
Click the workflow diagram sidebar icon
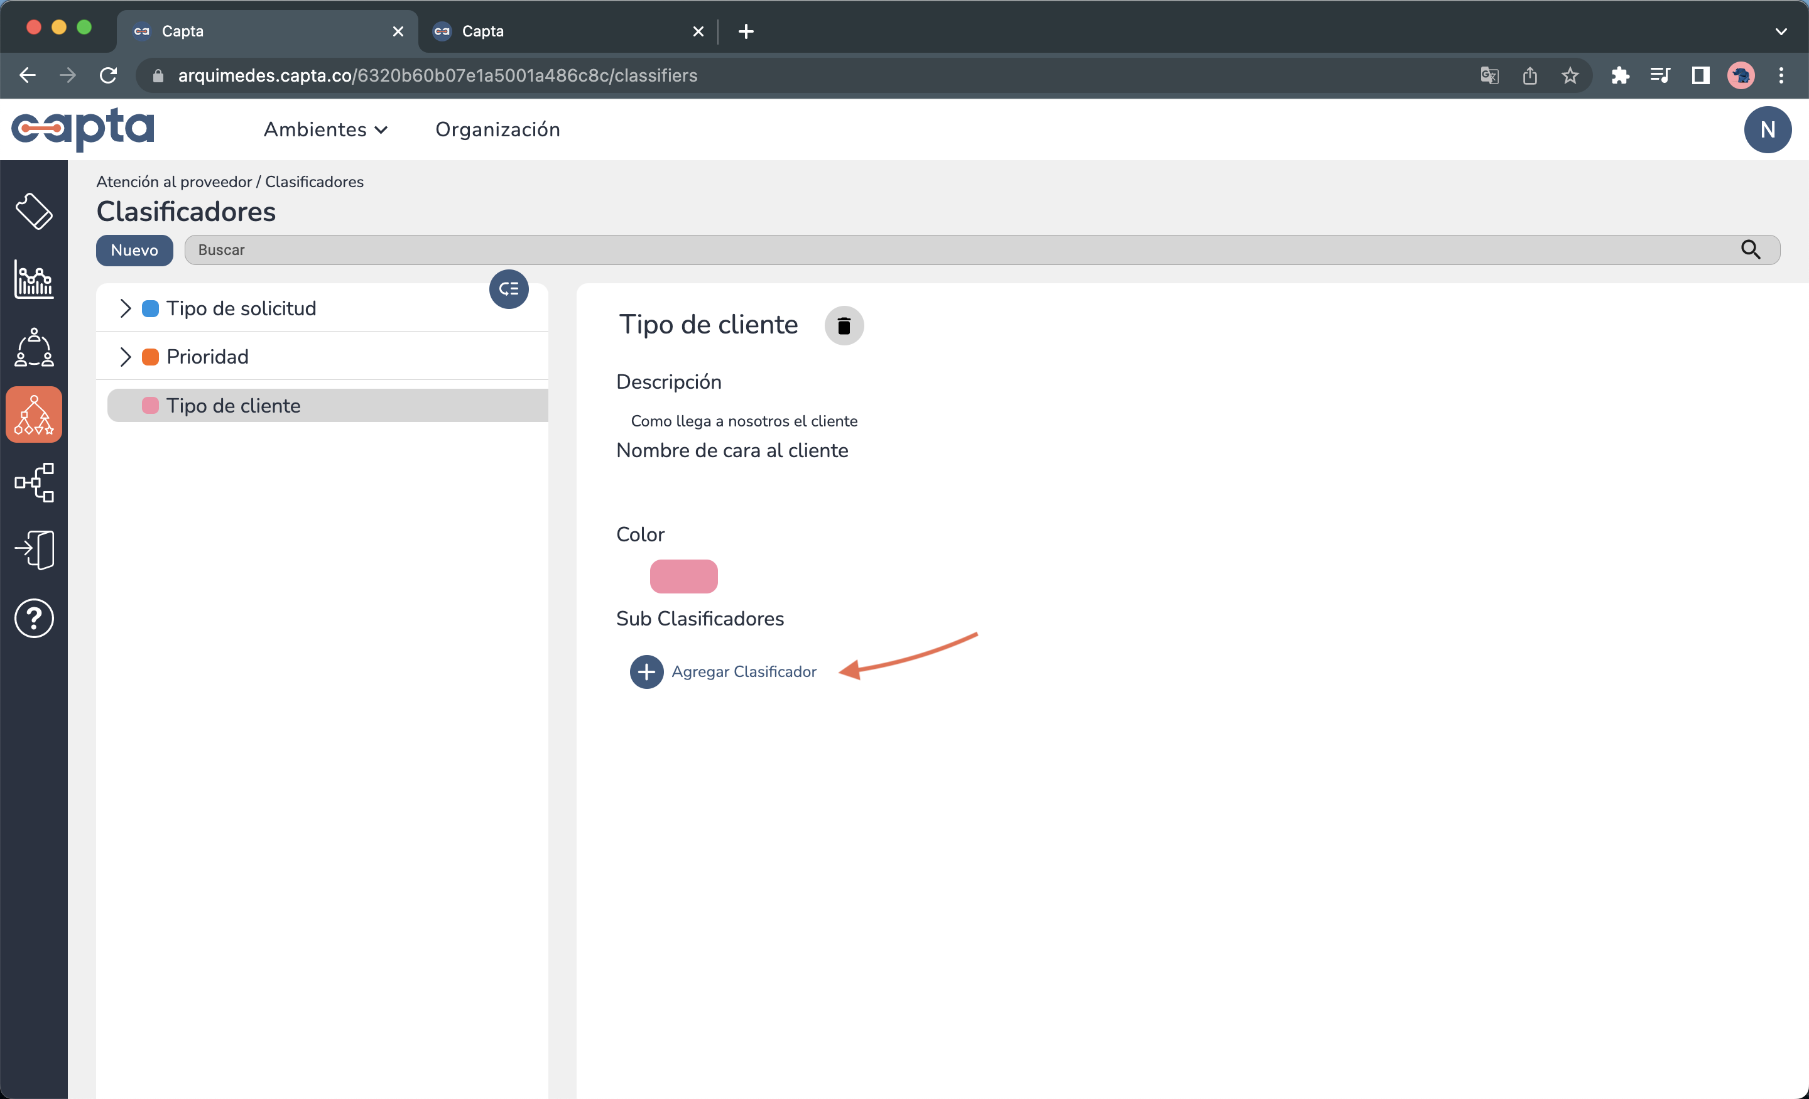pyautogui.click(x=34, y=482)
